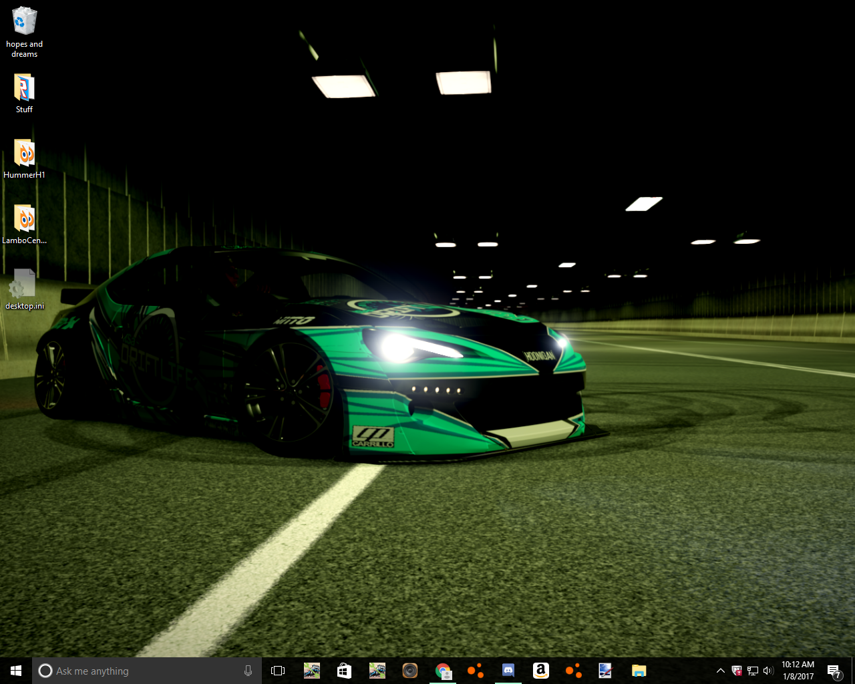
Task: Click the 'Ask me anything' search box
Action: (147, 671)
